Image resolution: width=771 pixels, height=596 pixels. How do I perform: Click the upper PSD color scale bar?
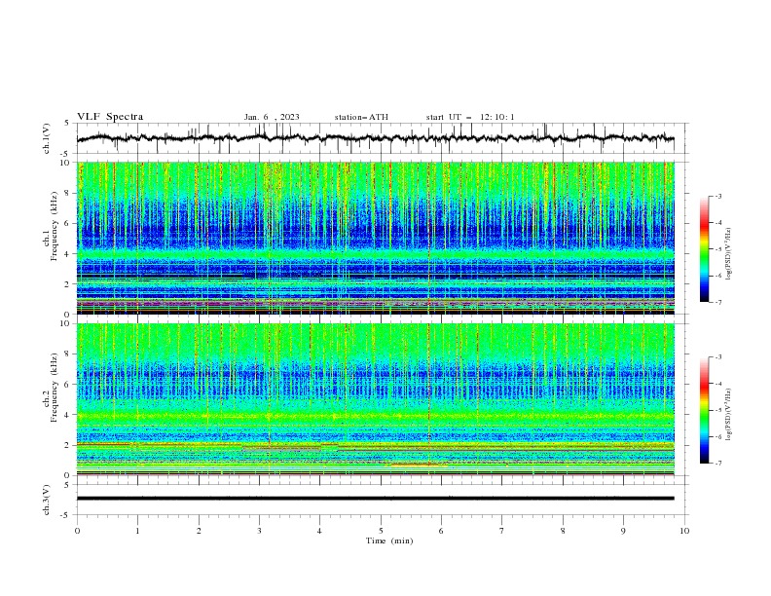click(704, 249)
